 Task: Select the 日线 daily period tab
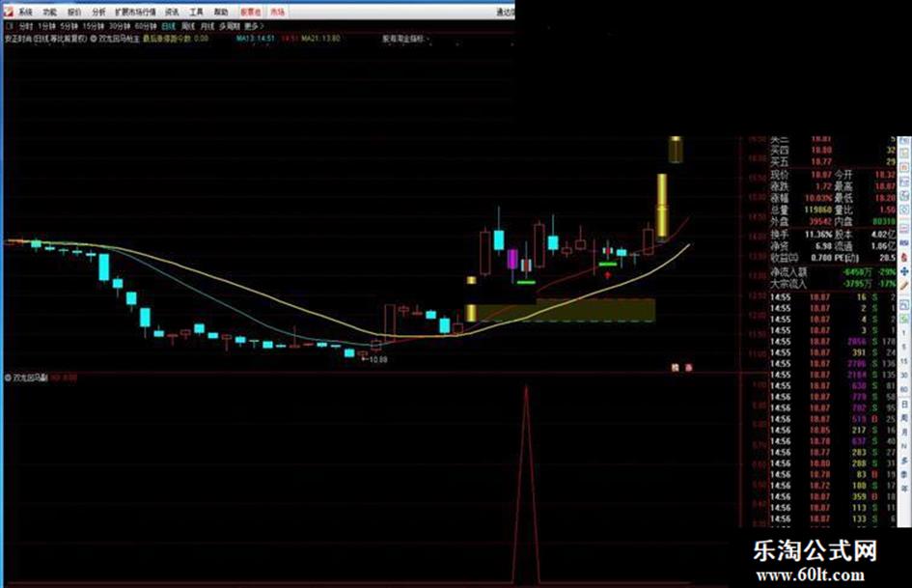[x=169, y=26]
